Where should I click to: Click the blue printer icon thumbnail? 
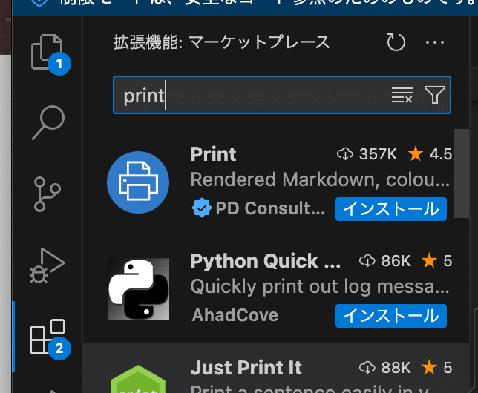pos(138,182)
